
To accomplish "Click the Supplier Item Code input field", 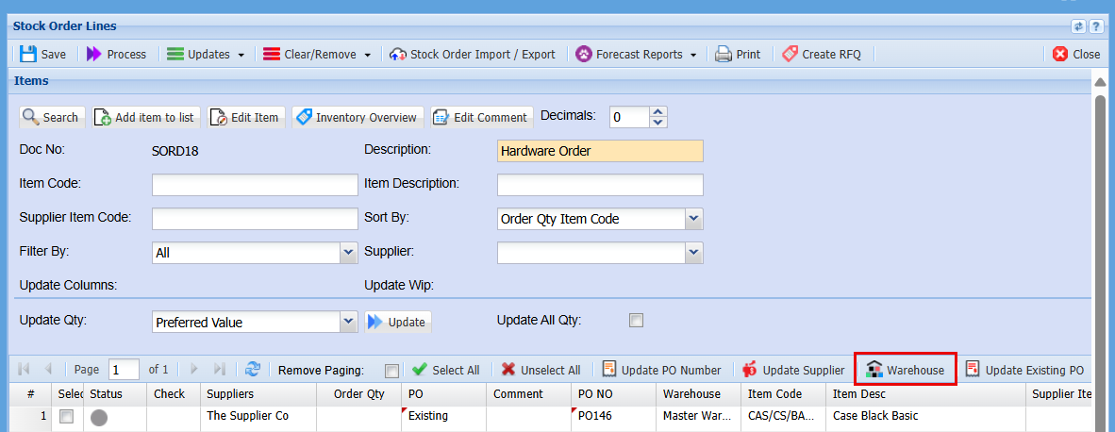I will click(255, 219).
